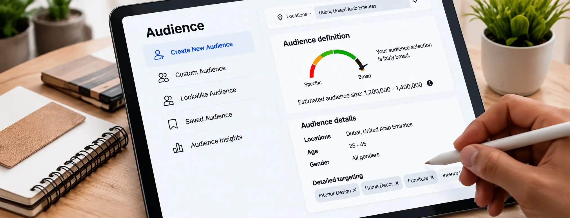The height and width of the screenshot is (218, 570).
Task: Click the Create New Audience person-plus icon
Action: [x=159, y=55]
